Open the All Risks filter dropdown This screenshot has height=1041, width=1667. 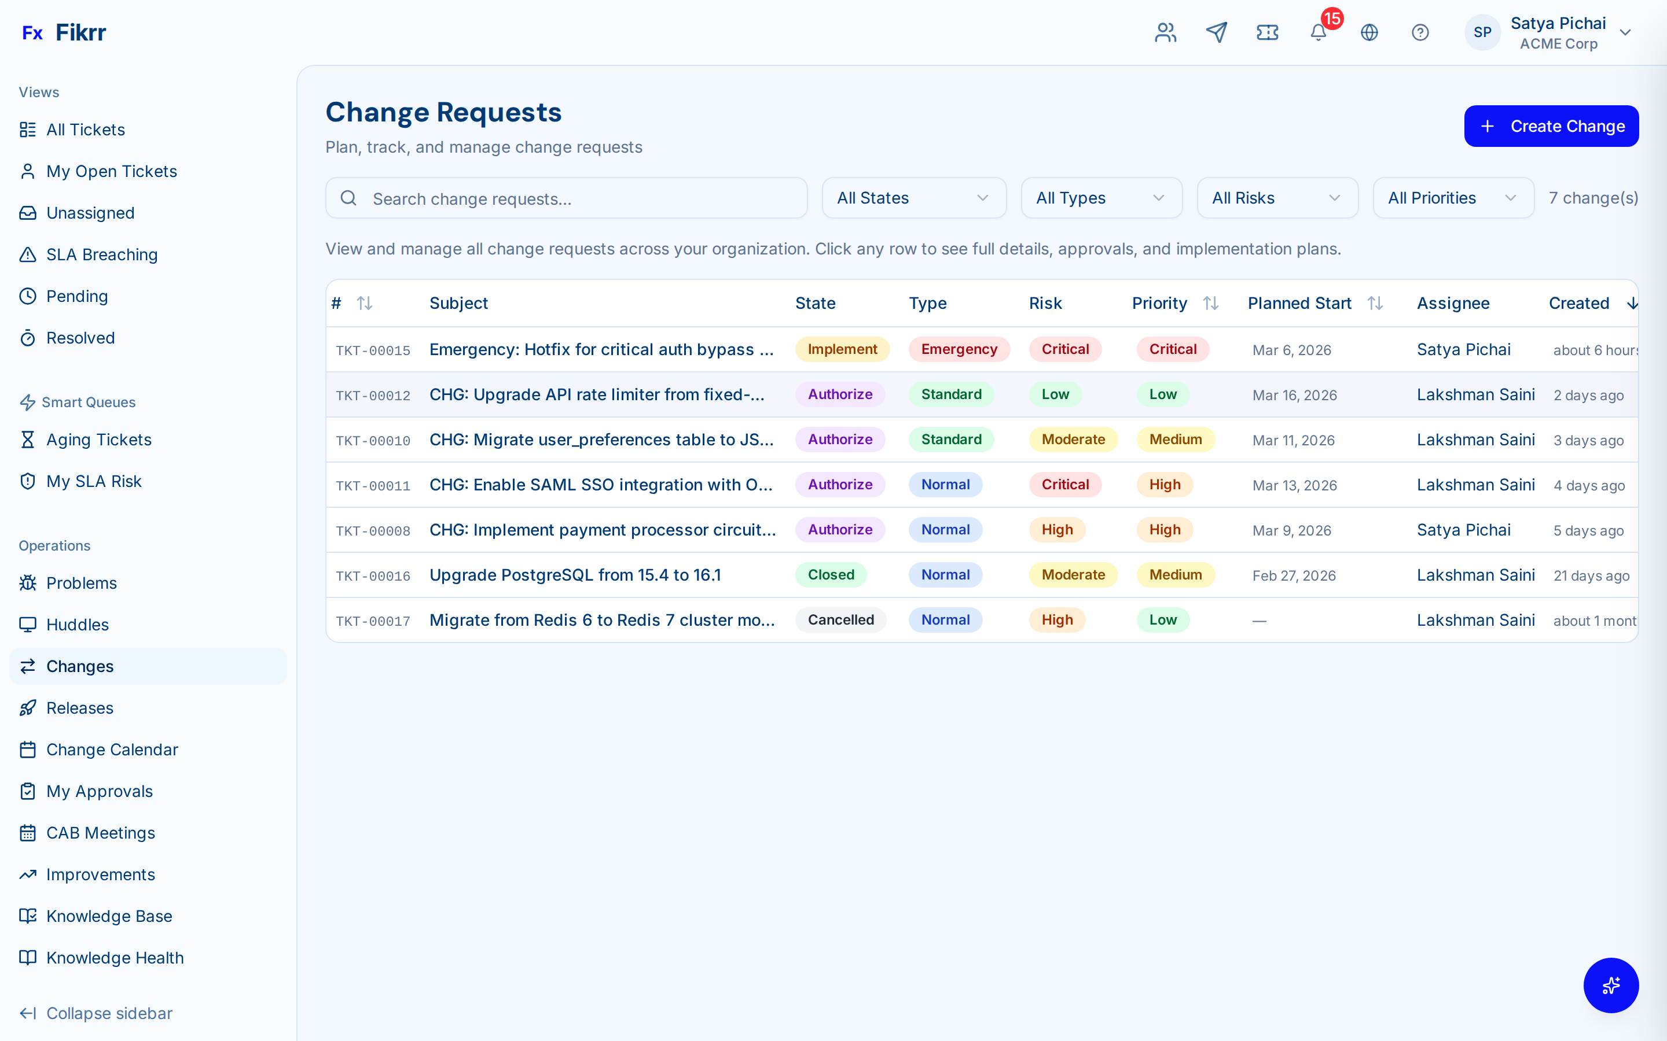1277,198
